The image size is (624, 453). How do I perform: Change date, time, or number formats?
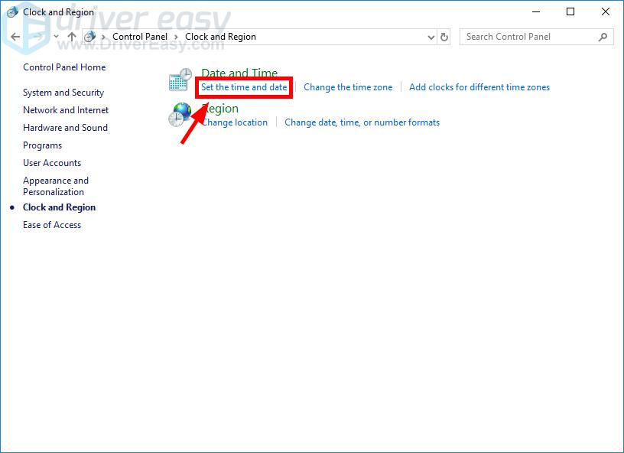[362, 122]
